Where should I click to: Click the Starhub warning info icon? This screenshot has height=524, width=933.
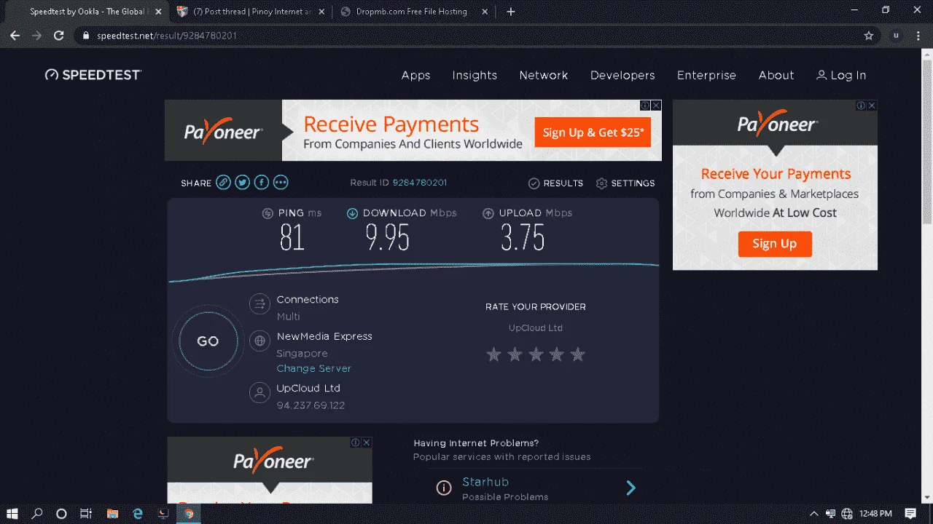point(444,488)
